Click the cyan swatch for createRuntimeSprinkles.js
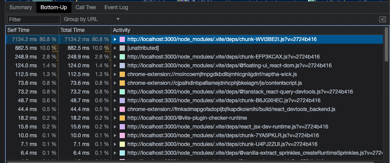Viewport: 390px width, 163px height. pyautogui.click(x=122, y=153)
